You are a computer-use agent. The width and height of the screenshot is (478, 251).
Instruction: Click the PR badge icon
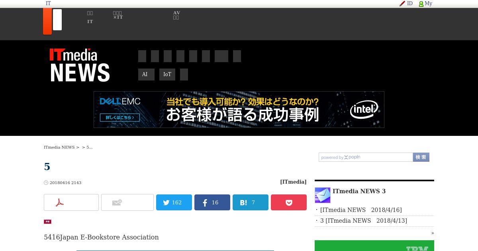click(47, 222)
